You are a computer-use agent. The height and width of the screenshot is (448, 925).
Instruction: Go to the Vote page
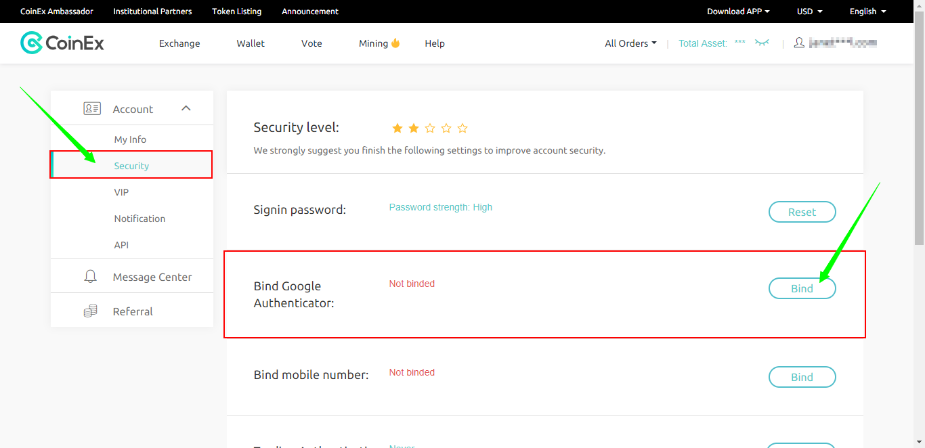coord(311,43)
